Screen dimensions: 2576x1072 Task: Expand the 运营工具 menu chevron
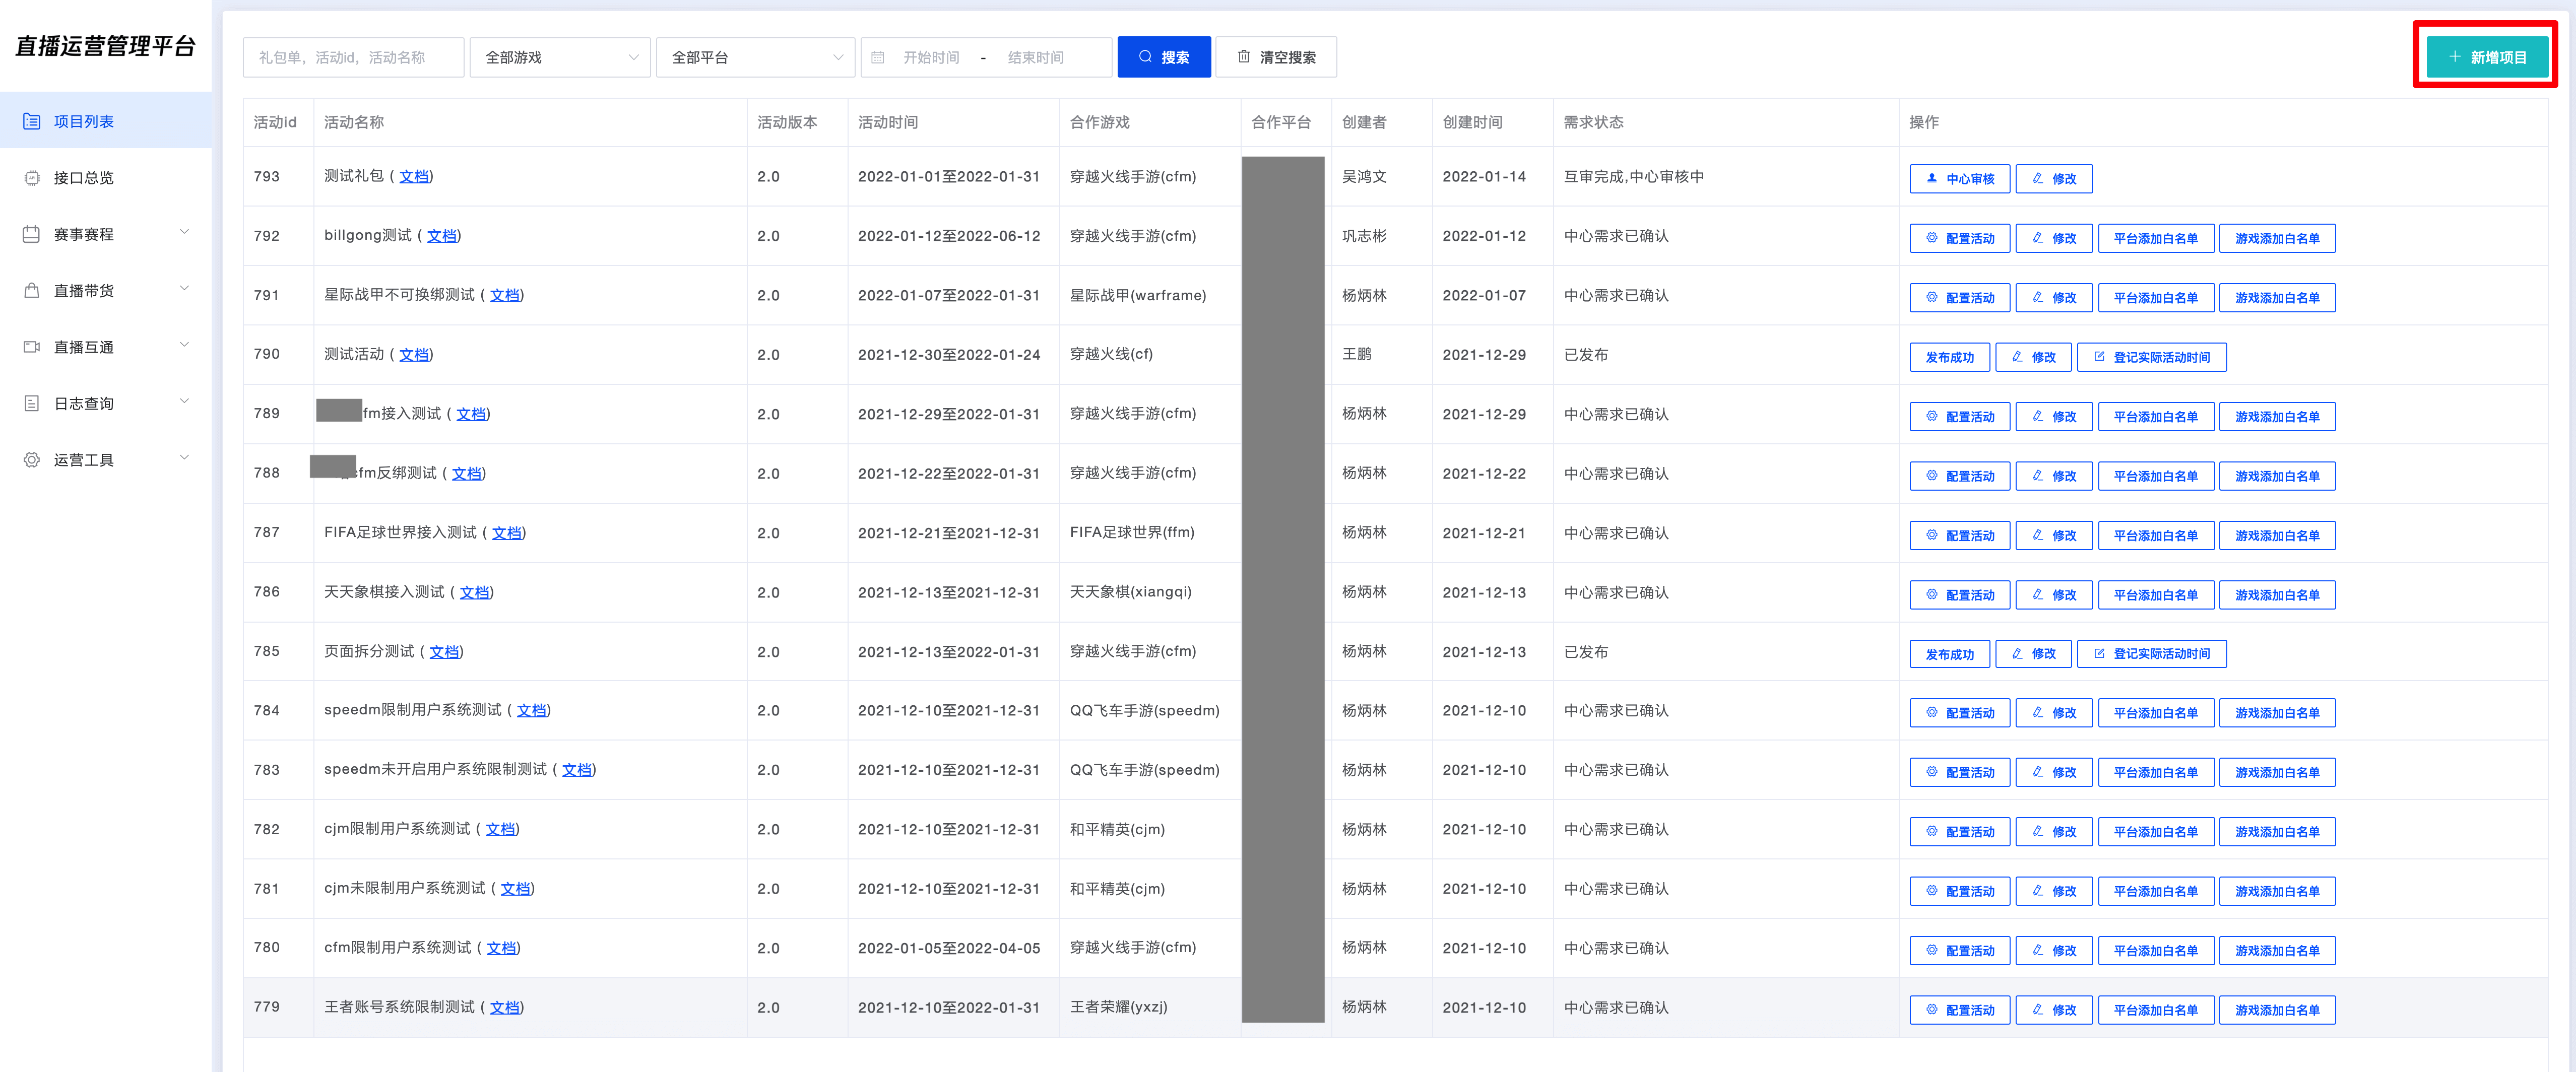click(x=184, y=459)
